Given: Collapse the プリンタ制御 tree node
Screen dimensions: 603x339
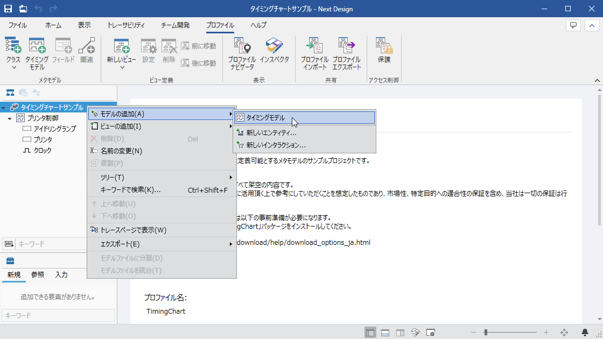Looking at the screenshot, I should (x=10, y=118).
